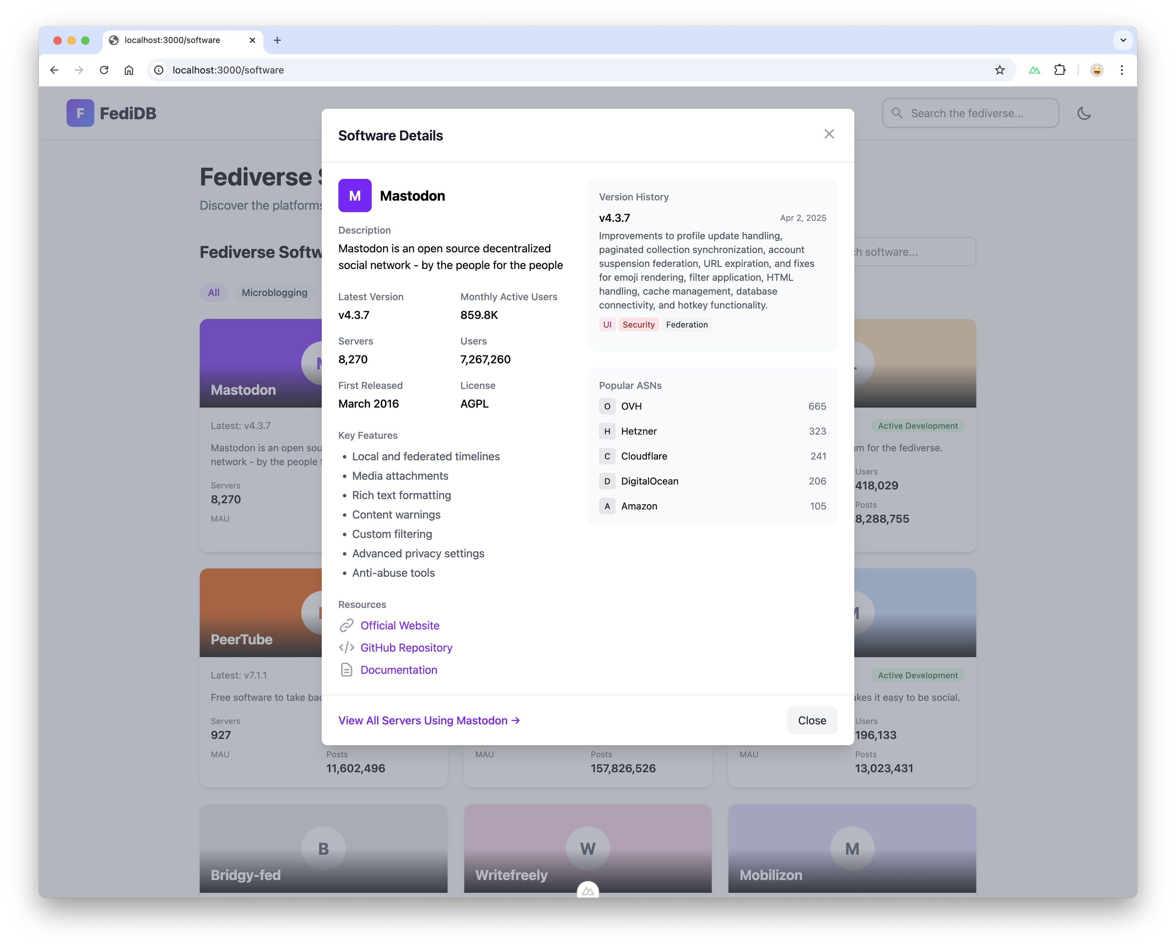Viewport: 1176px width, 949px height.
Task: Click the C badge icon next to Cloudflare
Action: 607,456
